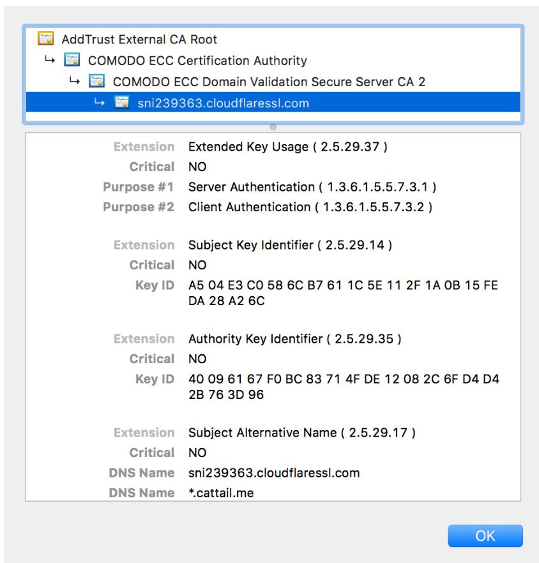Click the sni239363.cloudflaressl.com certificate icon
Screen dimensions: 539x563
point(121,102)
